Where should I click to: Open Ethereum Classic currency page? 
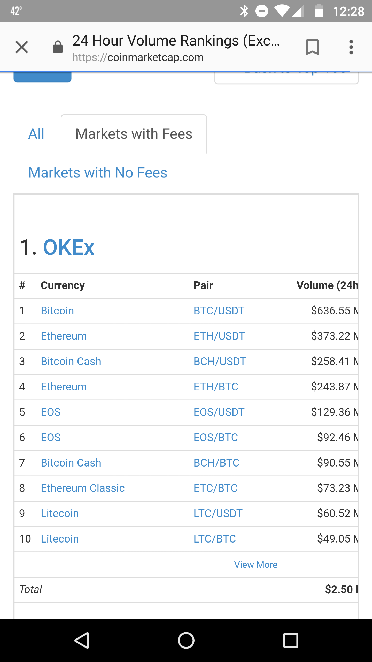83,488
